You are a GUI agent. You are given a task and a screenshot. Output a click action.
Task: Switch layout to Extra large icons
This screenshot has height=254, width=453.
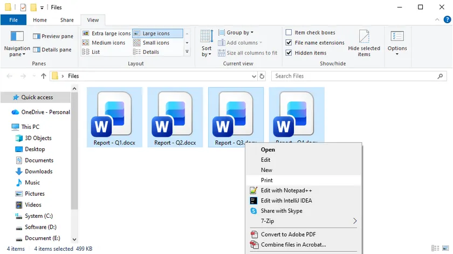(x=106, y=33)
